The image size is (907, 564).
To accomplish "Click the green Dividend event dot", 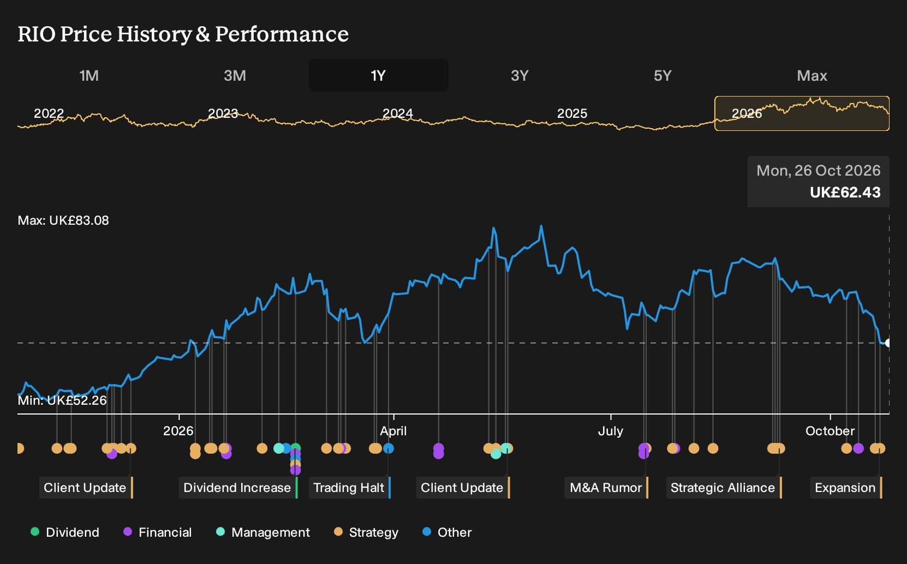I will tap(295, 448).
